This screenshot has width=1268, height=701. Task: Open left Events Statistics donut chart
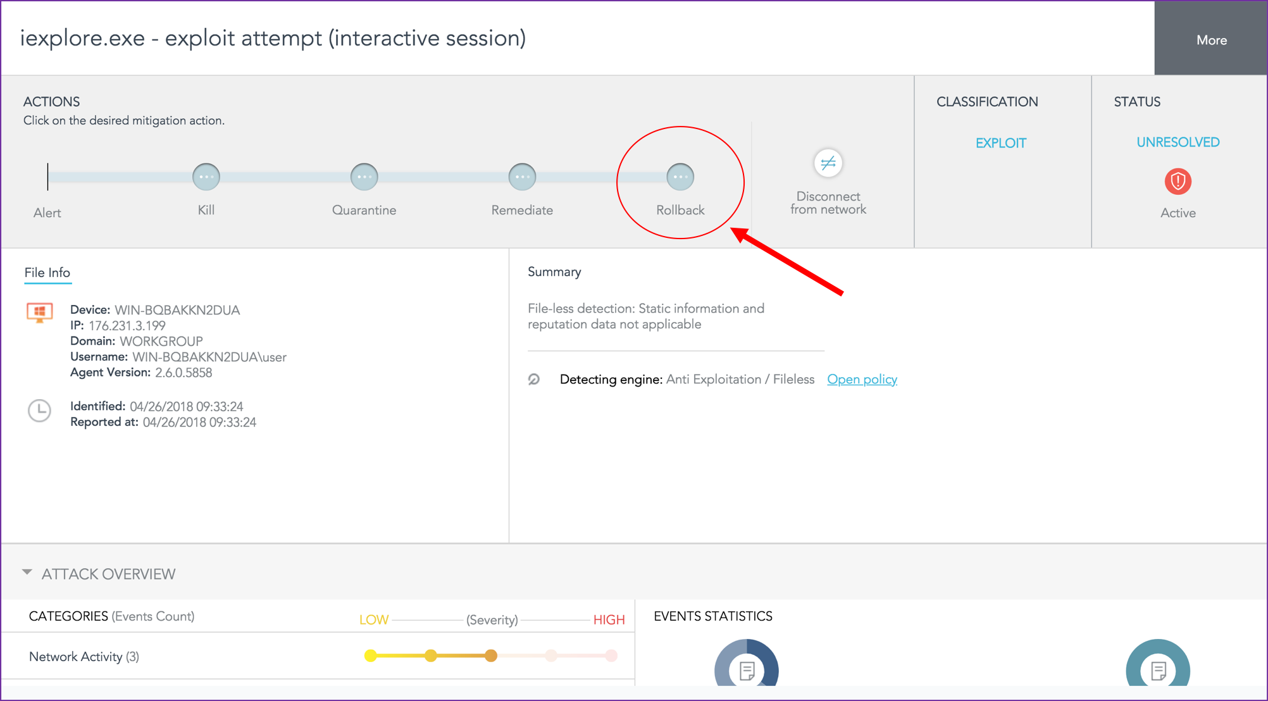(x=747, y=669)
